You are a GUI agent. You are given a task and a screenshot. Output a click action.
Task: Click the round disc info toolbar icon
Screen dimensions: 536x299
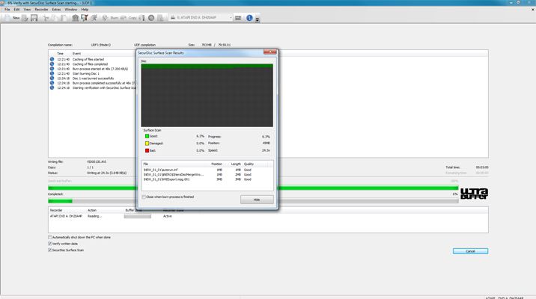click(151, 18)
